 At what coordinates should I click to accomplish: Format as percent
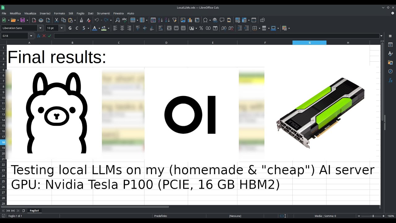[201, 28]
